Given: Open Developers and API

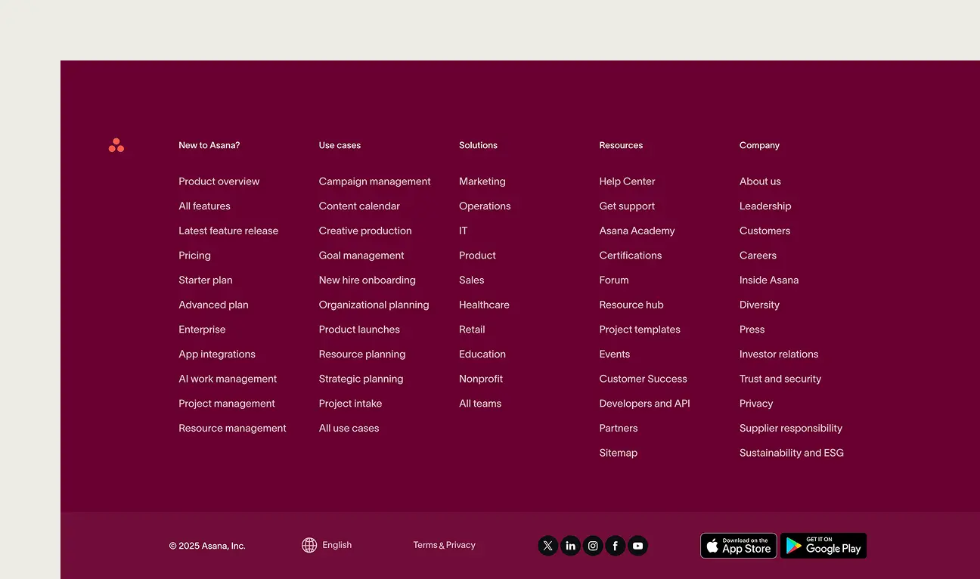Looking at the screenshot, I should coord(645,404).
